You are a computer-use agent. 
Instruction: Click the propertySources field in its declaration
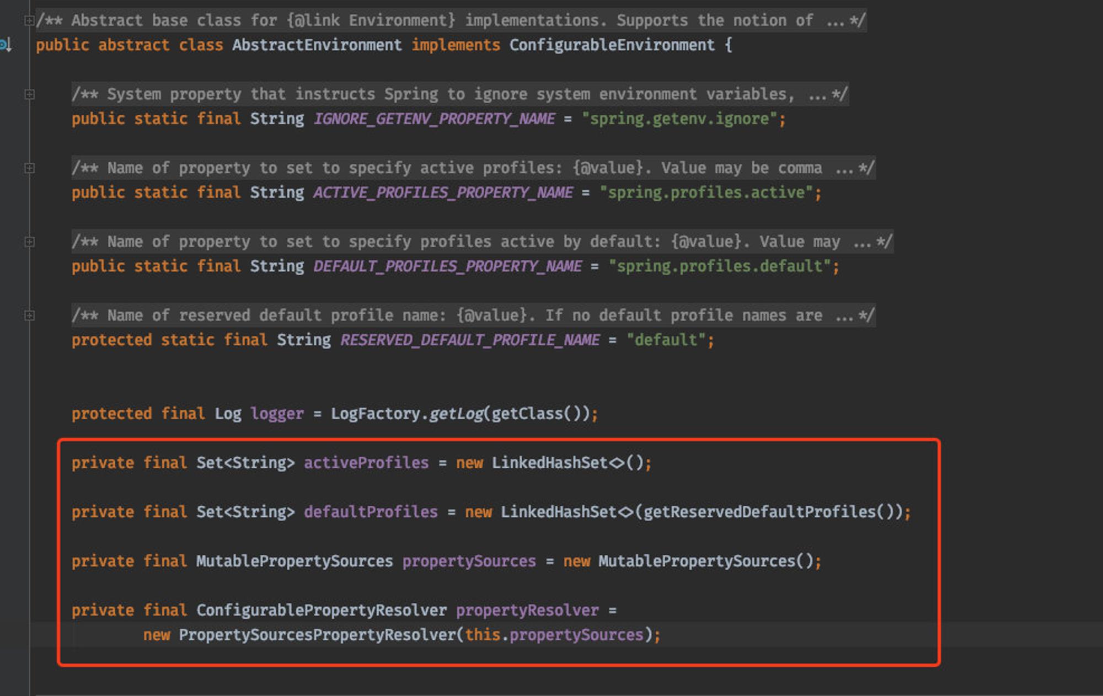coord(469,561)
